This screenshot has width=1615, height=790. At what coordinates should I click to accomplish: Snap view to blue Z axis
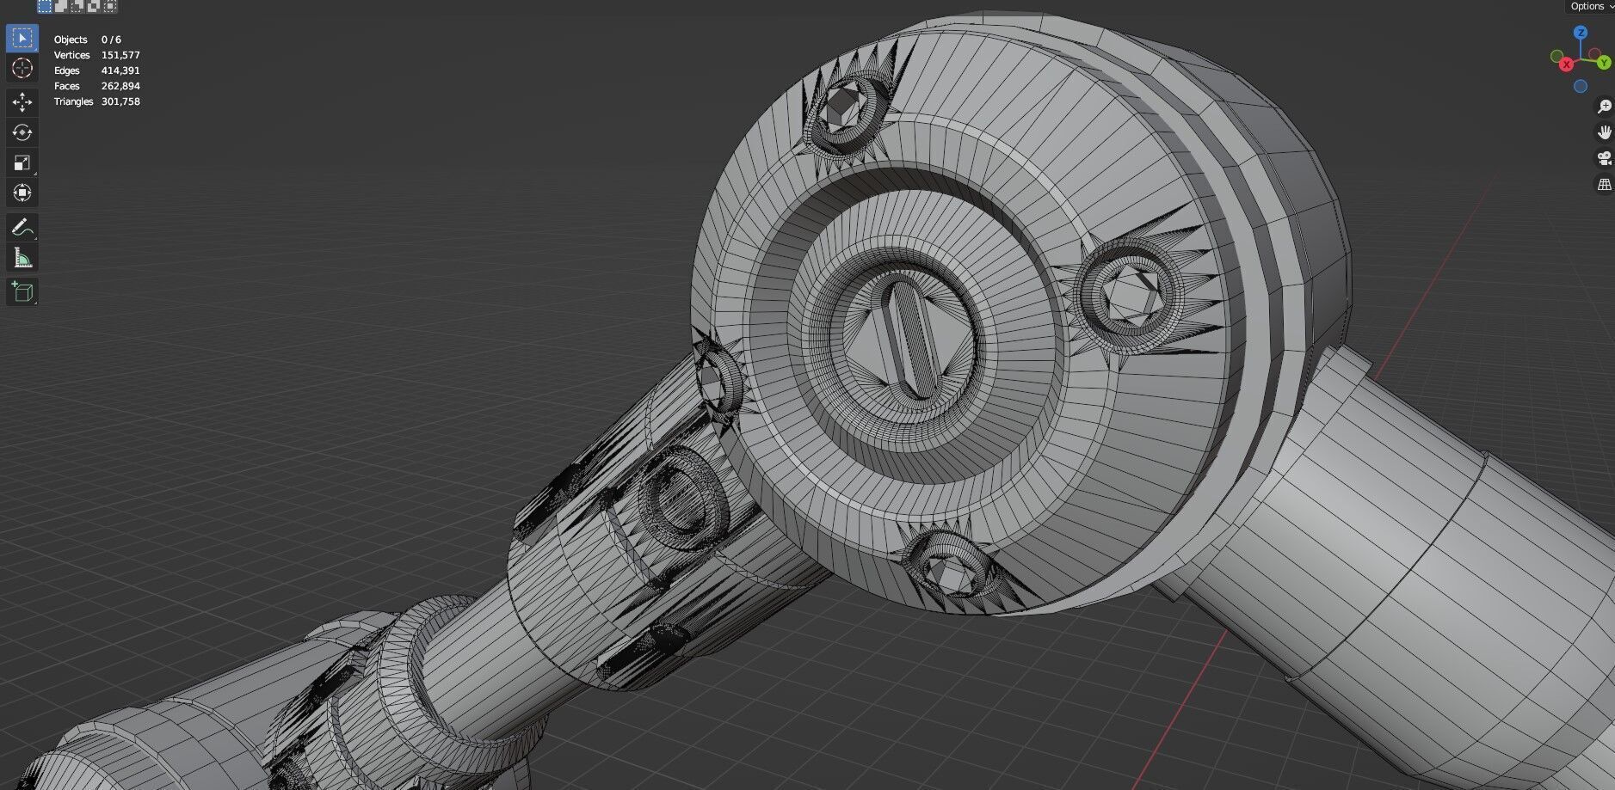click(1581, 33)
